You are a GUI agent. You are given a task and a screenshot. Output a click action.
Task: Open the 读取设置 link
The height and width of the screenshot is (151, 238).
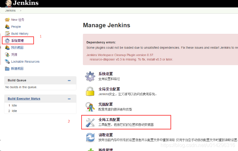[x=106, y=135]
